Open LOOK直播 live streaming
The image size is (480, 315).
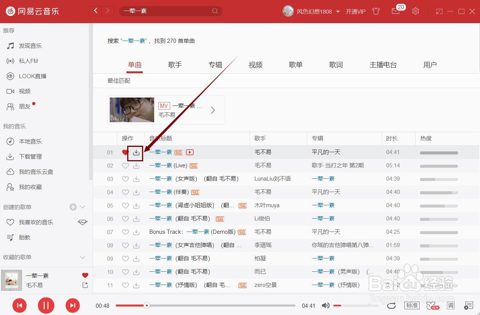click(33, 76)
